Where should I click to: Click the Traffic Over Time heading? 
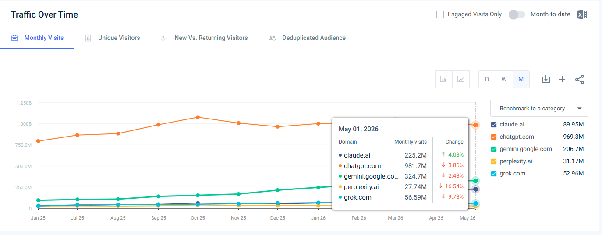click(x=44, y=14)
